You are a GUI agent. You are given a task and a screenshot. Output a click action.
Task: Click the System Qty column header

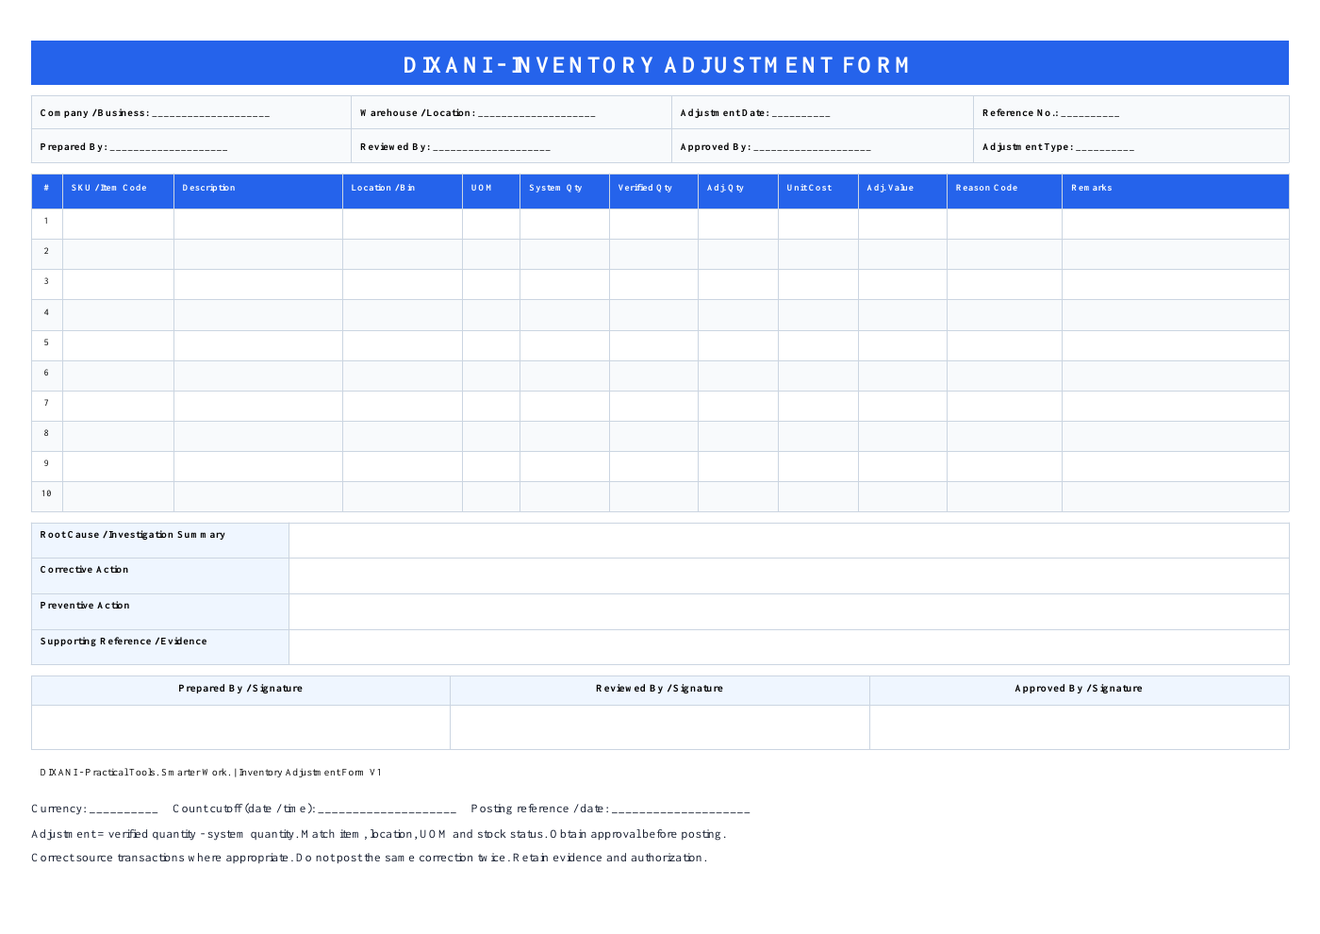[565, 191]
